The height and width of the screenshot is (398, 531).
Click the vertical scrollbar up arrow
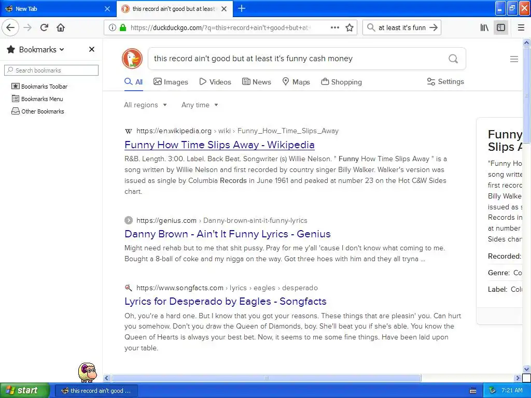[x=527, y=42]
